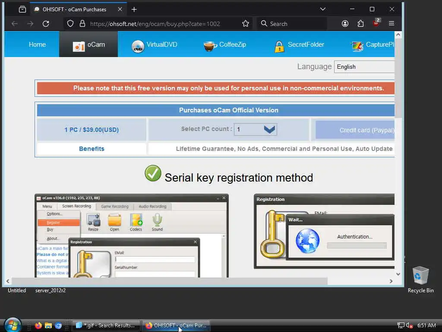Open a new browser tab
This screenshot has height=332, width=442.
(134, 10)
